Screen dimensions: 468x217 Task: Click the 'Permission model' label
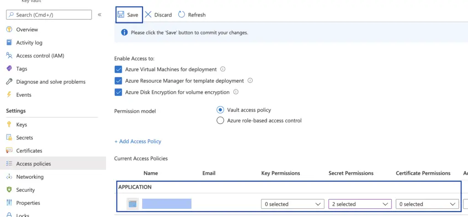click(135, 111)
